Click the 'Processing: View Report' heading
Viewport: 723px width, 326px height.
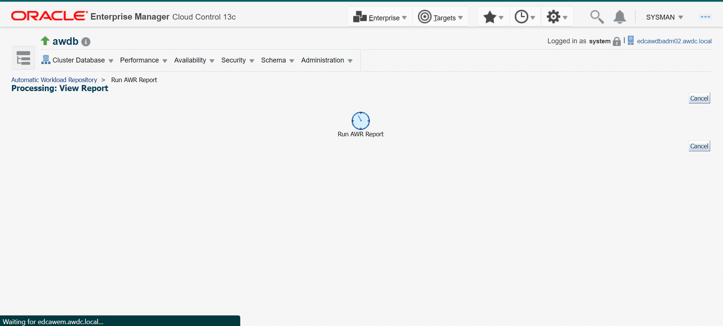point(60,88)
